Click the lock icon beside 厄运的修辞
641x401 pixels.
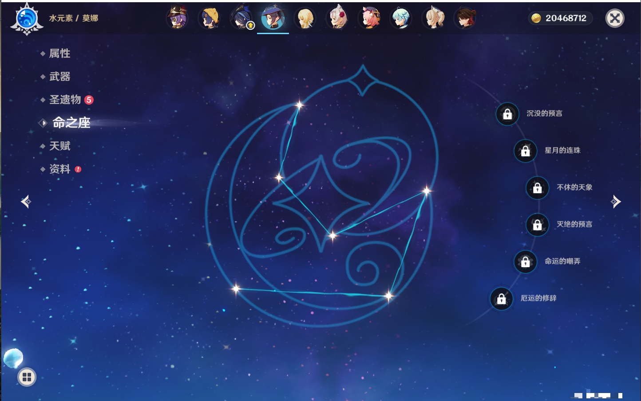[501, 299]
